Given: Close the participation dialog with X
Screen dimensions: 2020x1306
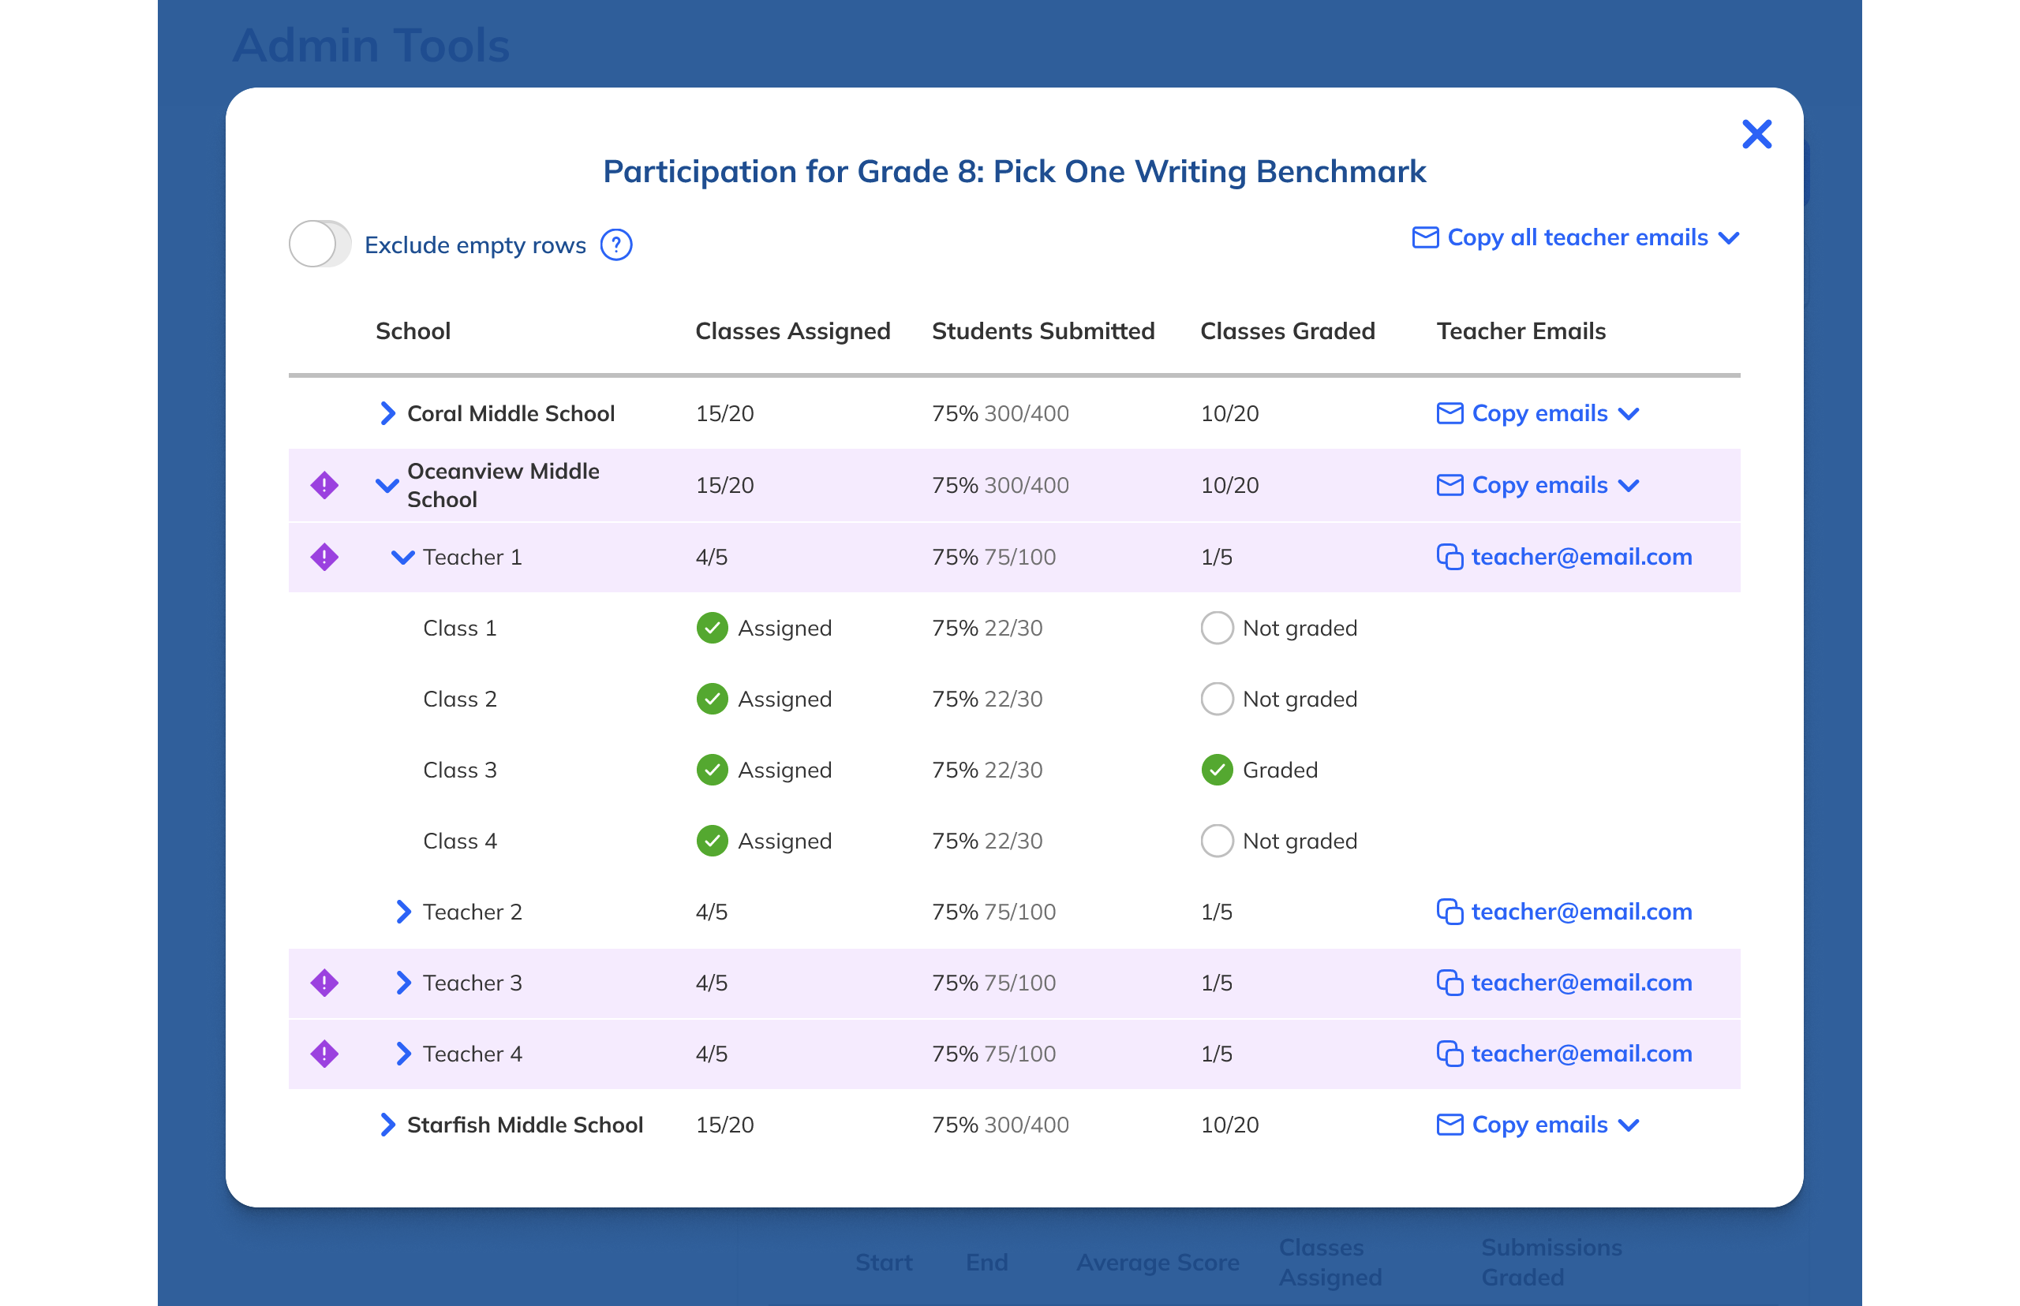Looking at the screenshot, I should pos(1756,134).
